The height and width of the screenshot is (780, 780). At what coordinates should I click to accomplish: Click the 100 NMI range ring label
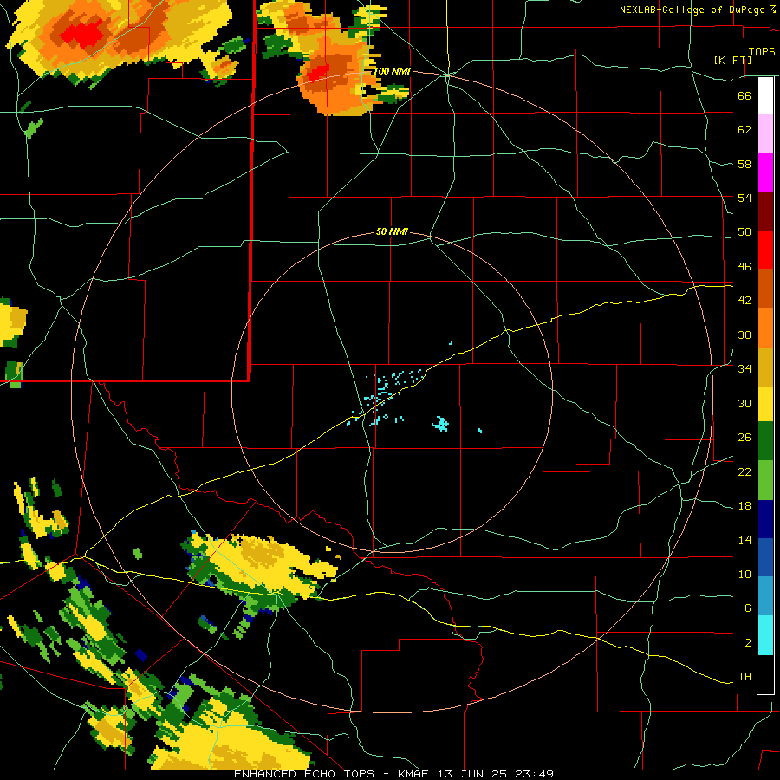tap(392, 71)
